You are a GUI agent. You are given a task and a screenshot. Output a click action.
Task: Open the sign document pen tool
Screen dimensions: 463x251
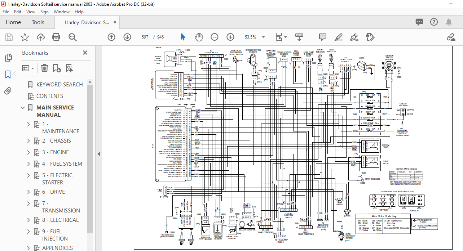click(354, 37)
